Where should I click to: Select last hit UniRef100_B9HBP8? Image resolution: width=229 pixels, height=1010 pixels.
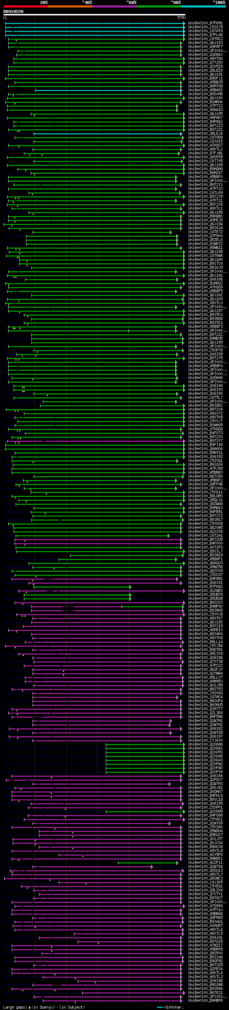(205, 1001)
